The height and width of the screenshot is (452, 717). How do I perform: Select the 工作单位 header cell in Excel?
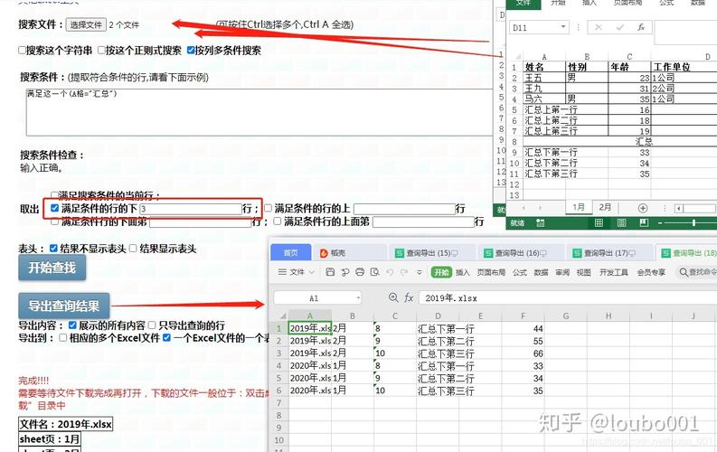[684, 67]
